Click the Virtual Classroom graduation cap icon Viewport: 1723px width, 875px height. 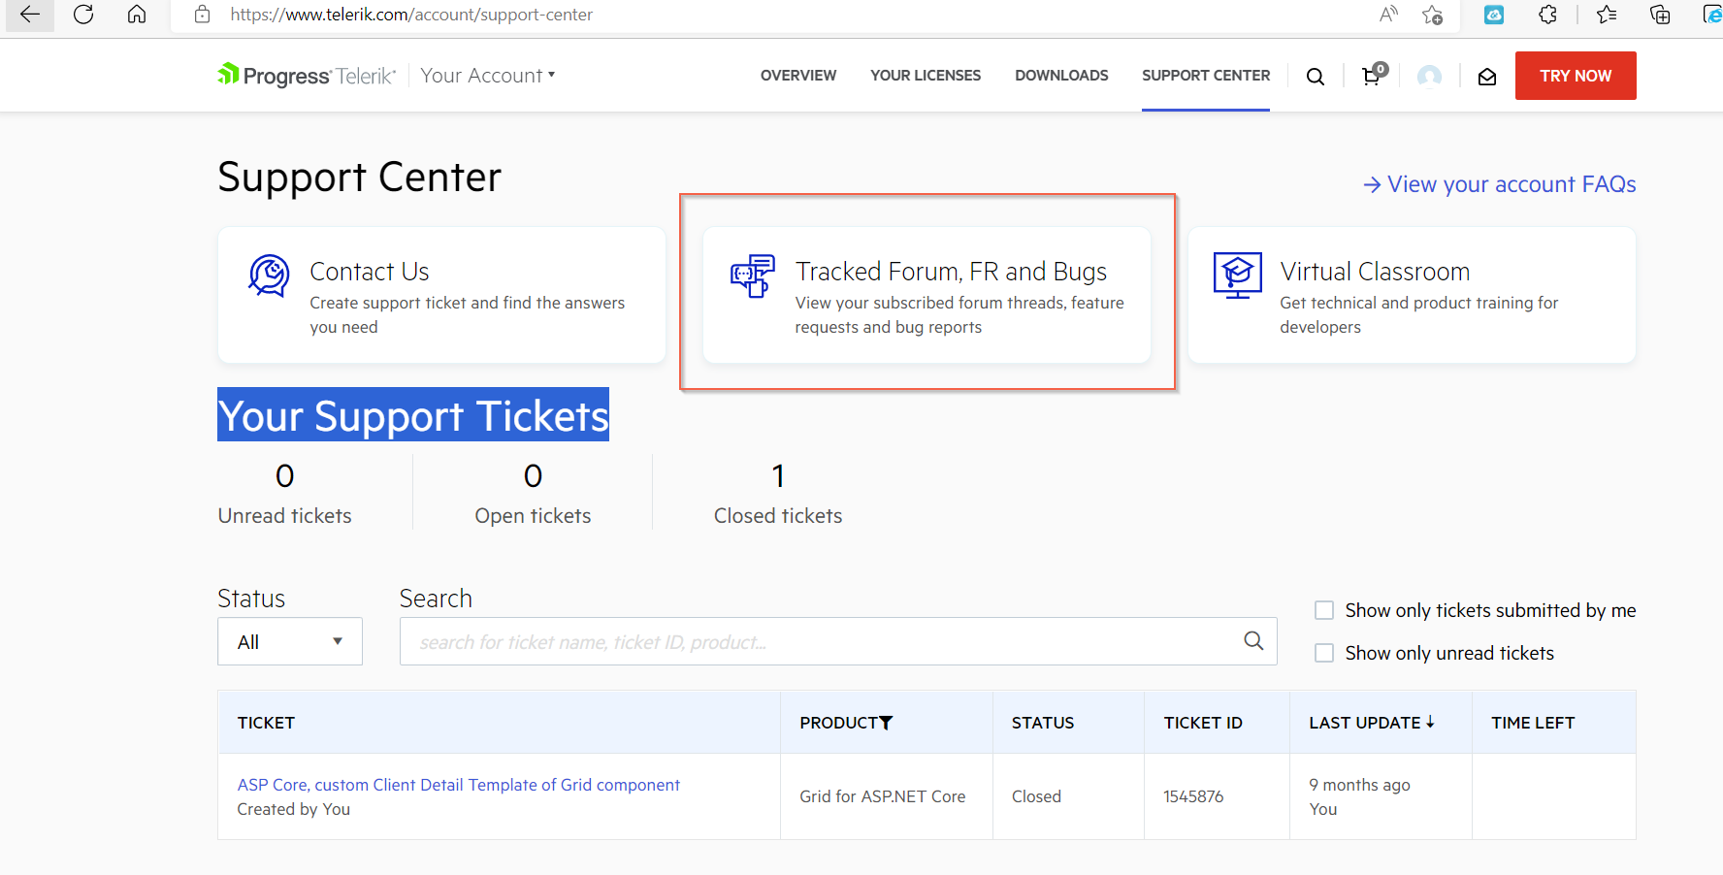(x=1237, y=275)
